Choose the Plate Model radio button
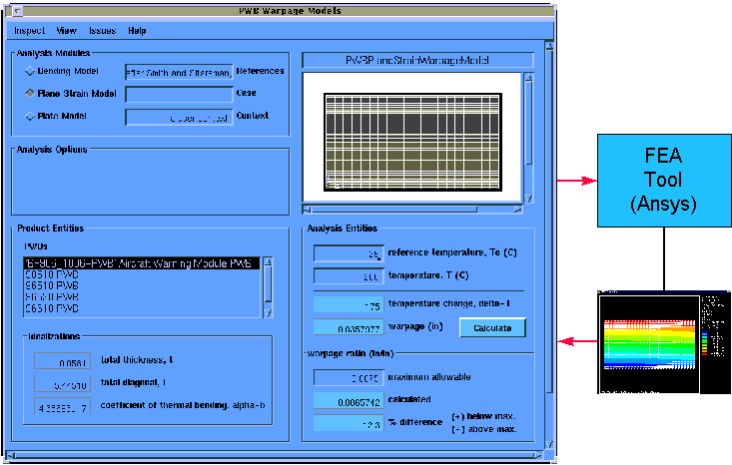The image size is (732, 465). [x=29, y=117]
